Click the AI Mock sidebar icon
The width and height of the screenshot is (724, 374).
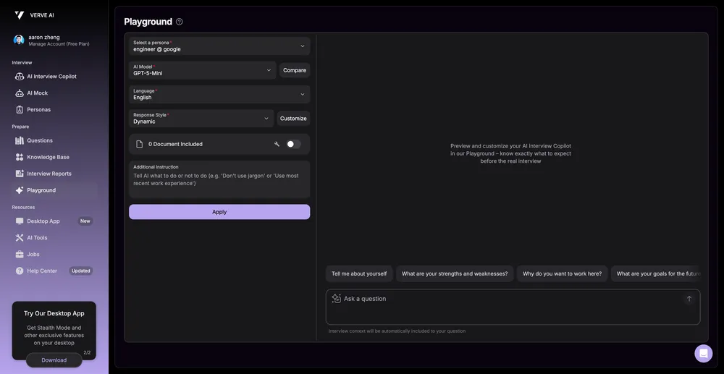tap(20, 93)
